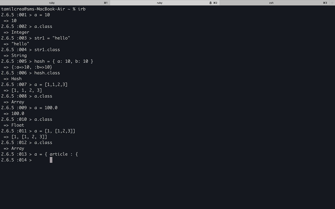Screen dimensions: 335x209
Task: Switch to the second ruby tab
Action: 159,3
